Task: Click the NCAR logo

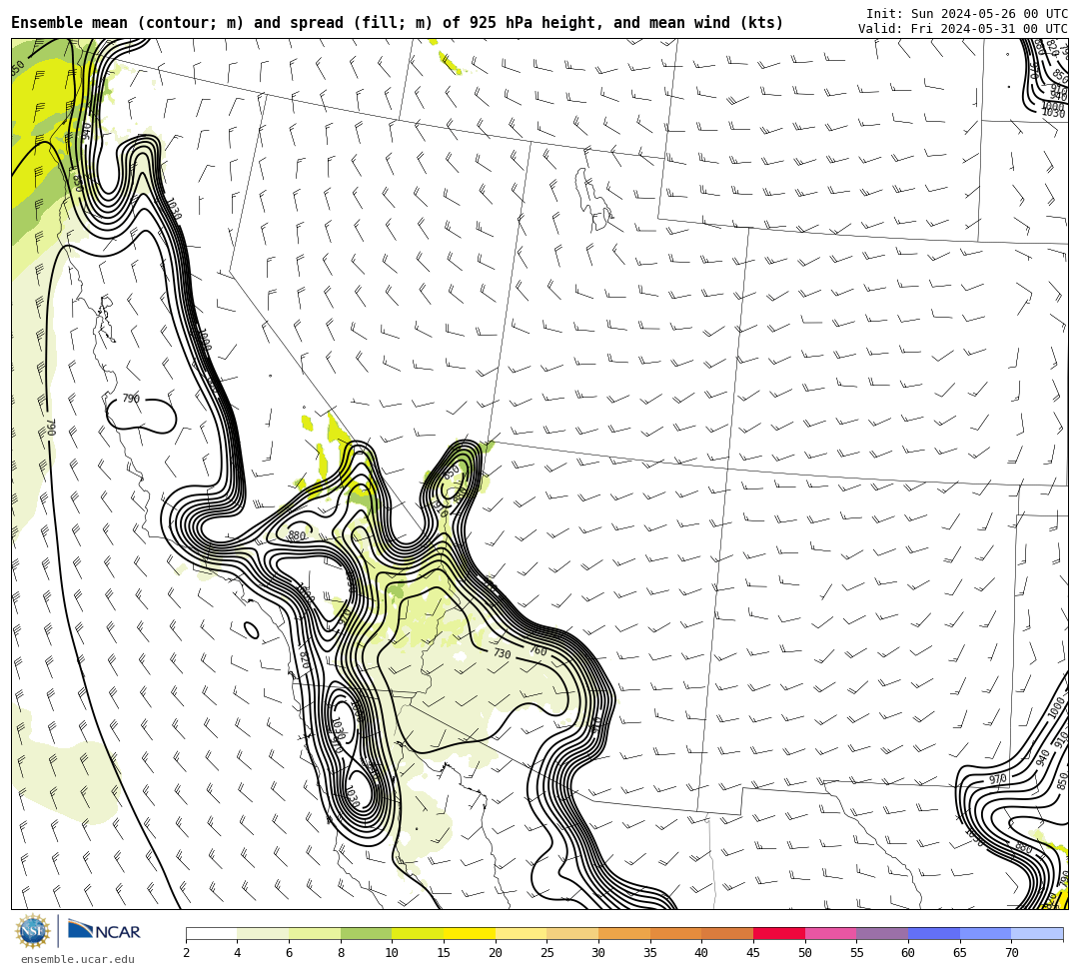Action: pyautogui.click(x=104, y=931)
